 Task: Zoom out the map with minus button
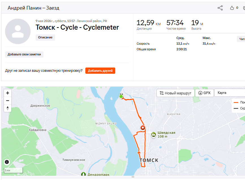click(x=8, y=101)
